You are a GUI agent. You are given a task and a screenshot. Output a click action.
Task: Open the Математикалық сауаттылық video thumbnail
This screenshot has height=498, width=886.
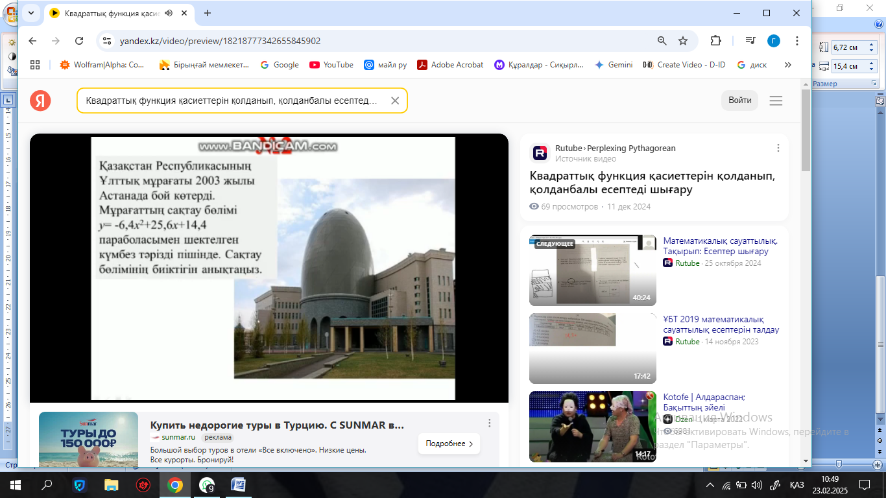tap(593, 270)
